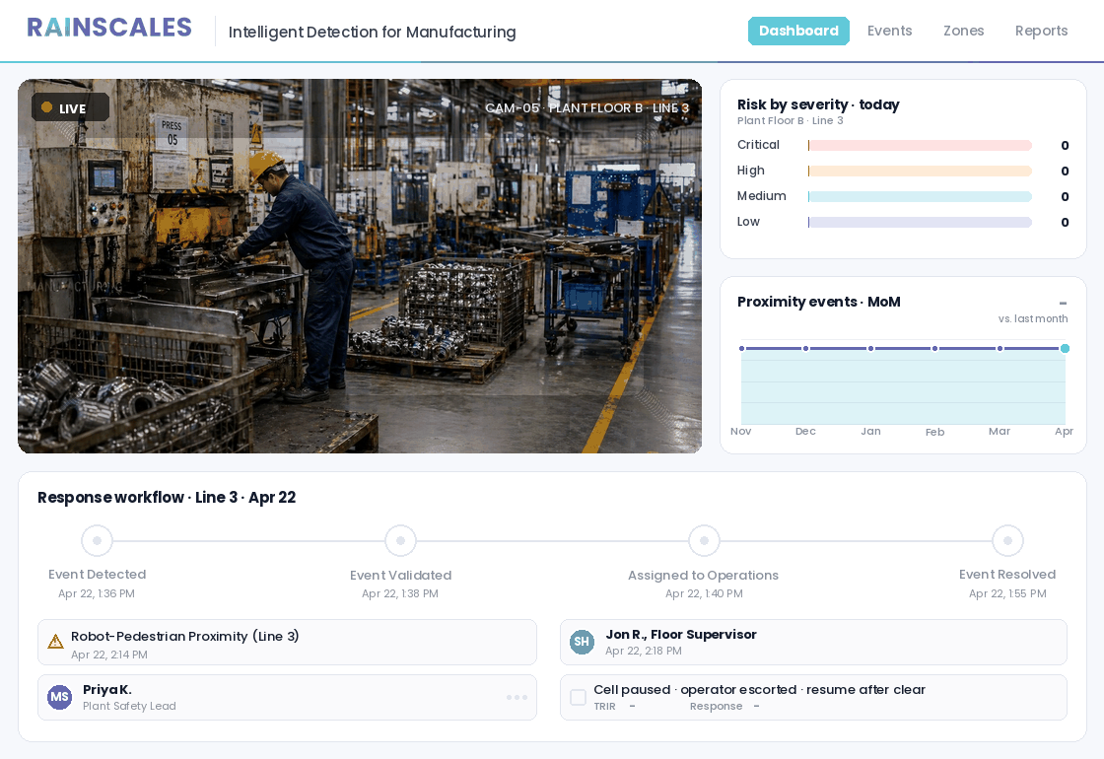Image resolution: width=1104 pixels, height=759 pixels.
Task: Click the warning triangle on the proximity alert
Action: coord(56,641)
